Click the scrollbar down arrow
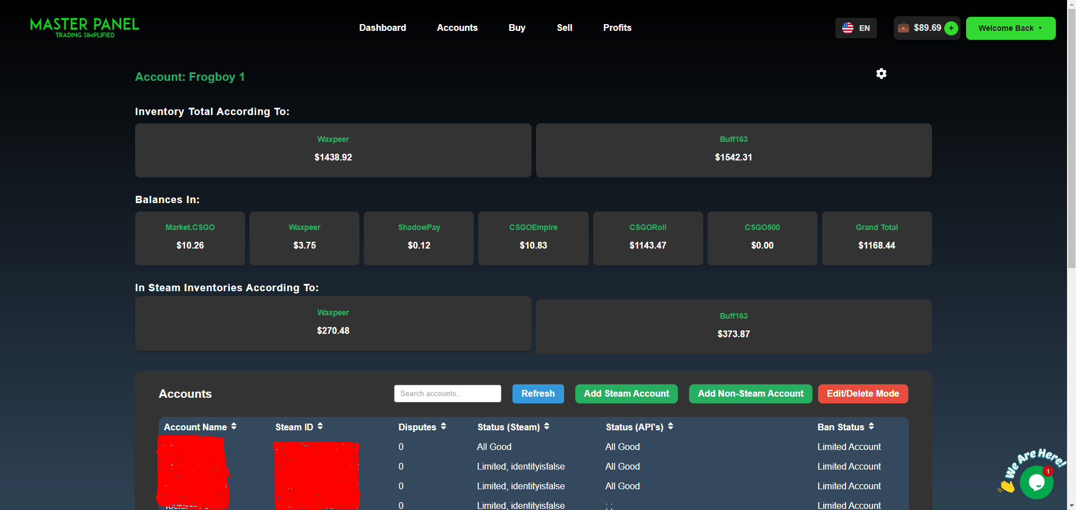This screenshot has height=510, width=1076. coord(1072,505)
